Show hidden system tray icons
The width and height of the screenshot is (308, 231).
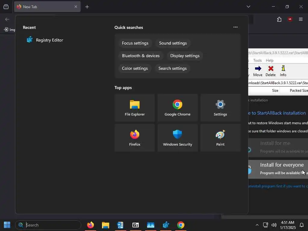[257, 225]
